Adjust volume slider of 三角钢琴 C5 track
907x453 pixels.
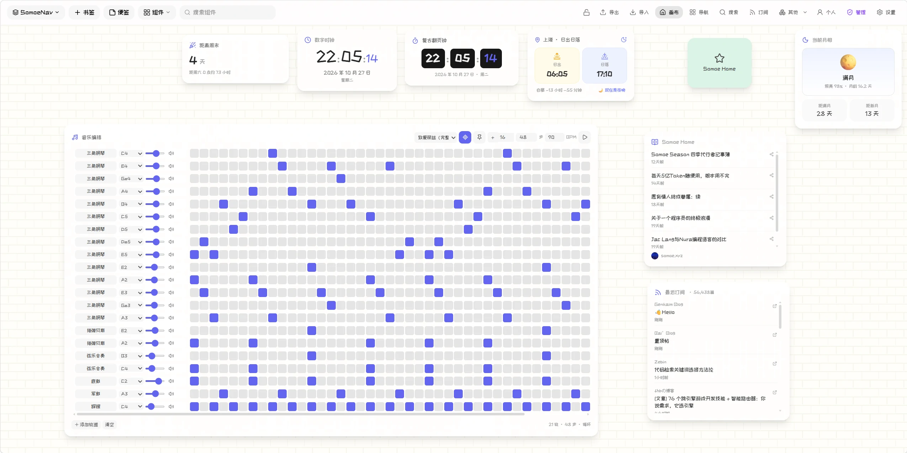coord(155,217)
